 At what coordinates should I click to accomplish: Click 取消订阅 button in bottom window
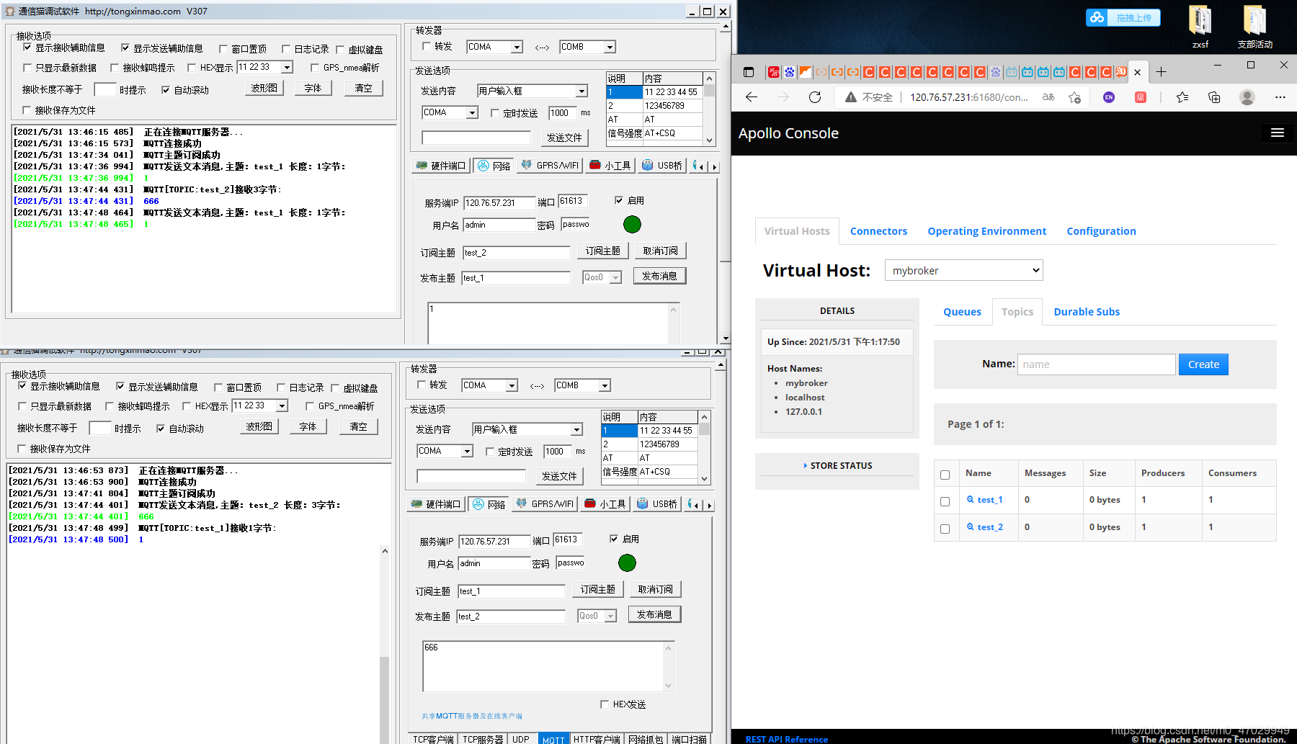click(655, 589)
